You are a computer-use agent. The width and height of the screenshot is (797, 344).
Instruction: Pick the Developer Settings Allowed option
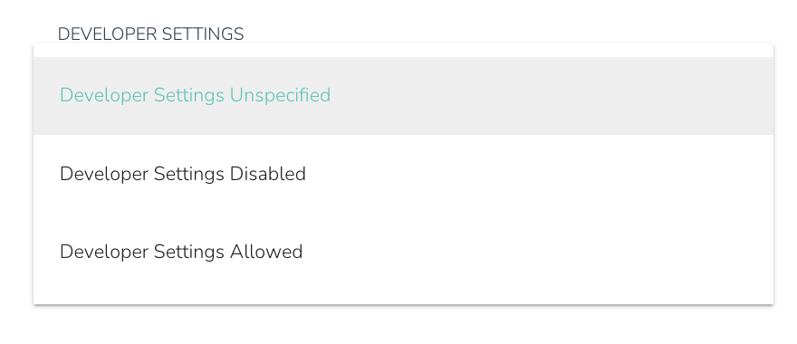(x=403, y=252)
